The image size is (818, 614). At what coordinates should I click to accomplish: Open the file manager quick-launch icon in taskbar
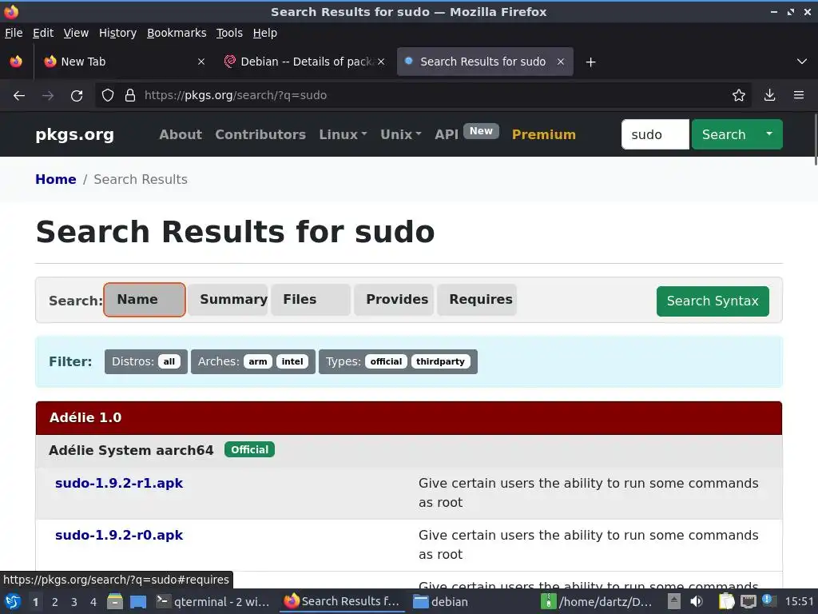[115, 602]
